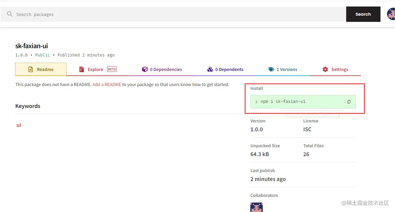Click the Last publish 2 minutes ago value
This screenshot has width=395, height=212.
(x=268, y=179)
